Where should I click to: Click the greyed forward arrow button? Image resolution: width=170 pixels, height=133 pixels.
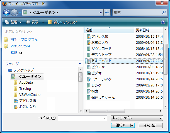[x=14, y=13]
